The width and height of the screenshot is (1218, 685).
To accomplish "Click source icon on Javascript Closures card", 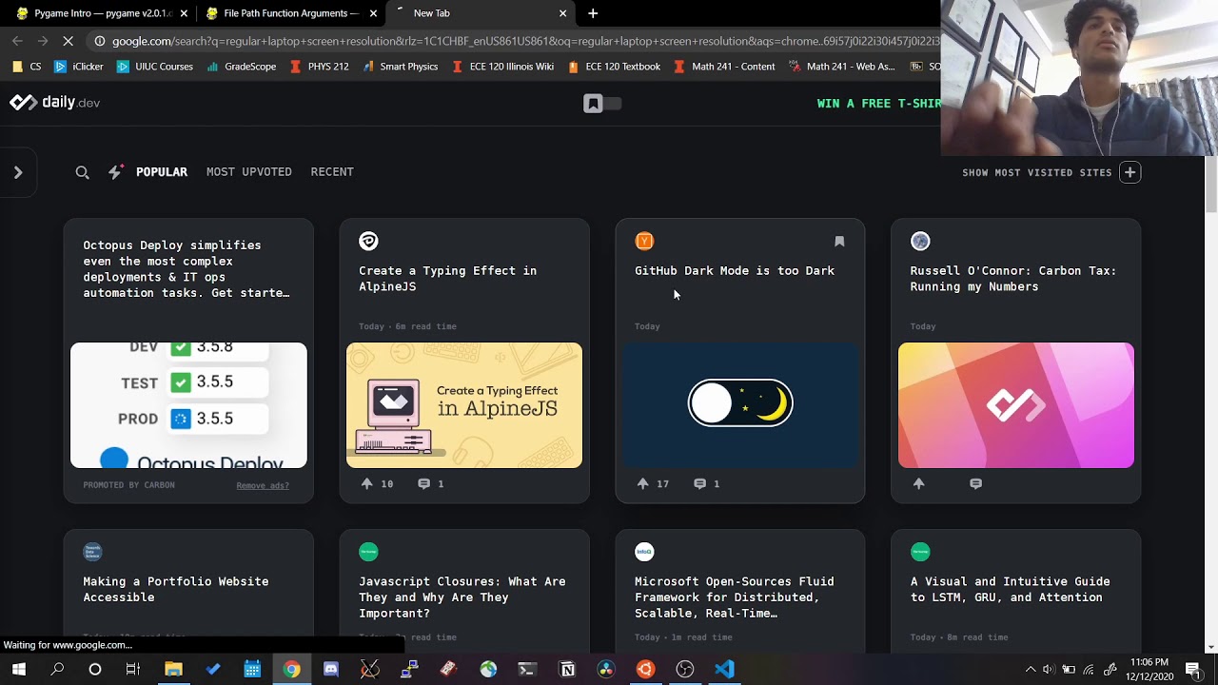I will 368,552.
